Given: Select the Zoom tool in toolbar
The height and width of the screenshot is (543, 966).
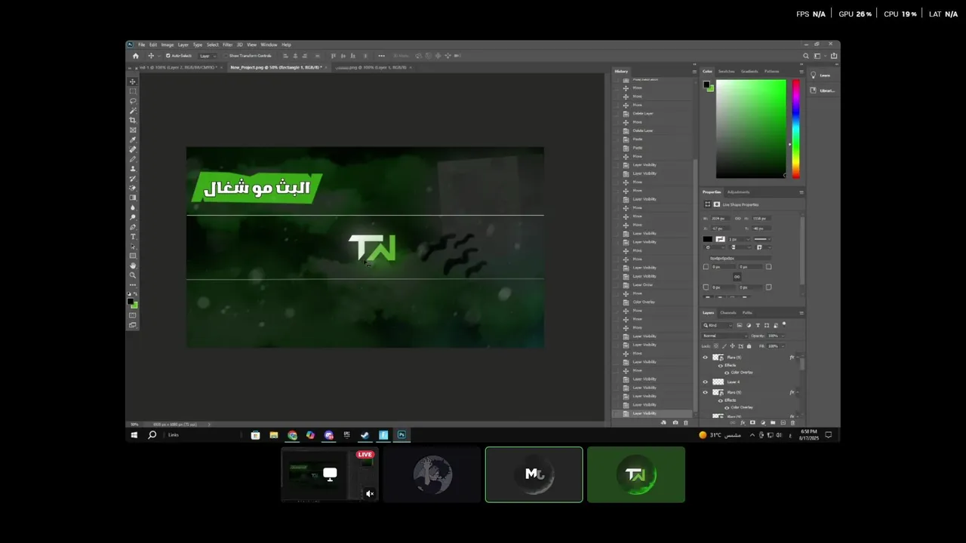Looking at the screenshot, I should click(133, 276).
